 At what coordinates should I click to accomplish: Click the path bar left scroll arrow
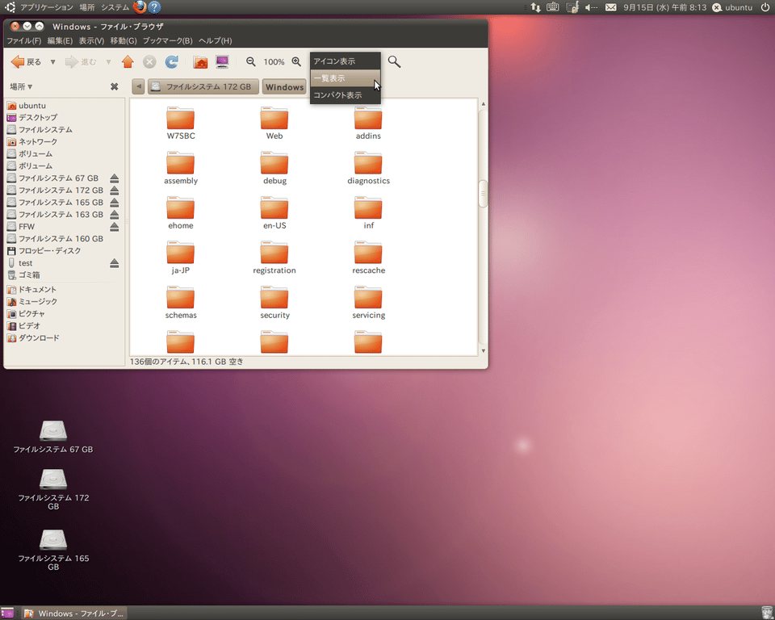coord(138,86)
